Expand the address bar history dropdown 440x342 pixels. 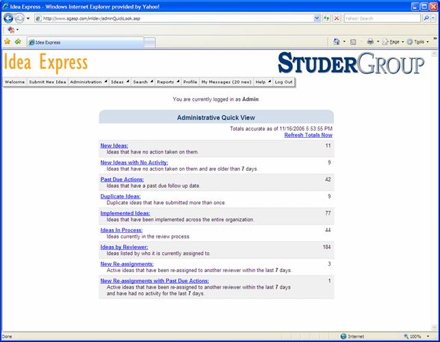[x=317, y=19]
